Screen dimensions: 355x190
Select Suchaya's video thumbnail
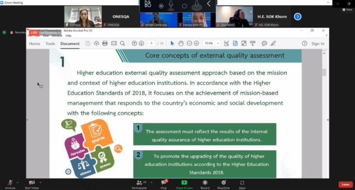point(83,17)
